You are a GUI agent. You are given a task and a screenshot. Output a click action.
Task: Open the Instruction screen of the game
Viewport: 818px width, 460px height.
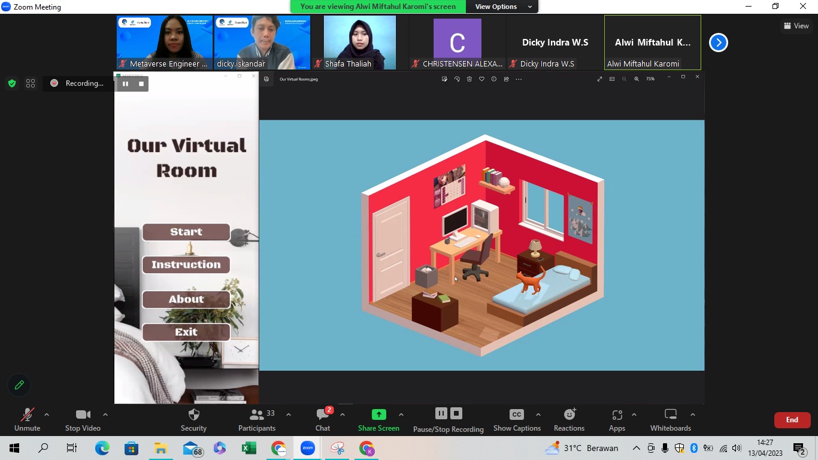coord(186,264)
